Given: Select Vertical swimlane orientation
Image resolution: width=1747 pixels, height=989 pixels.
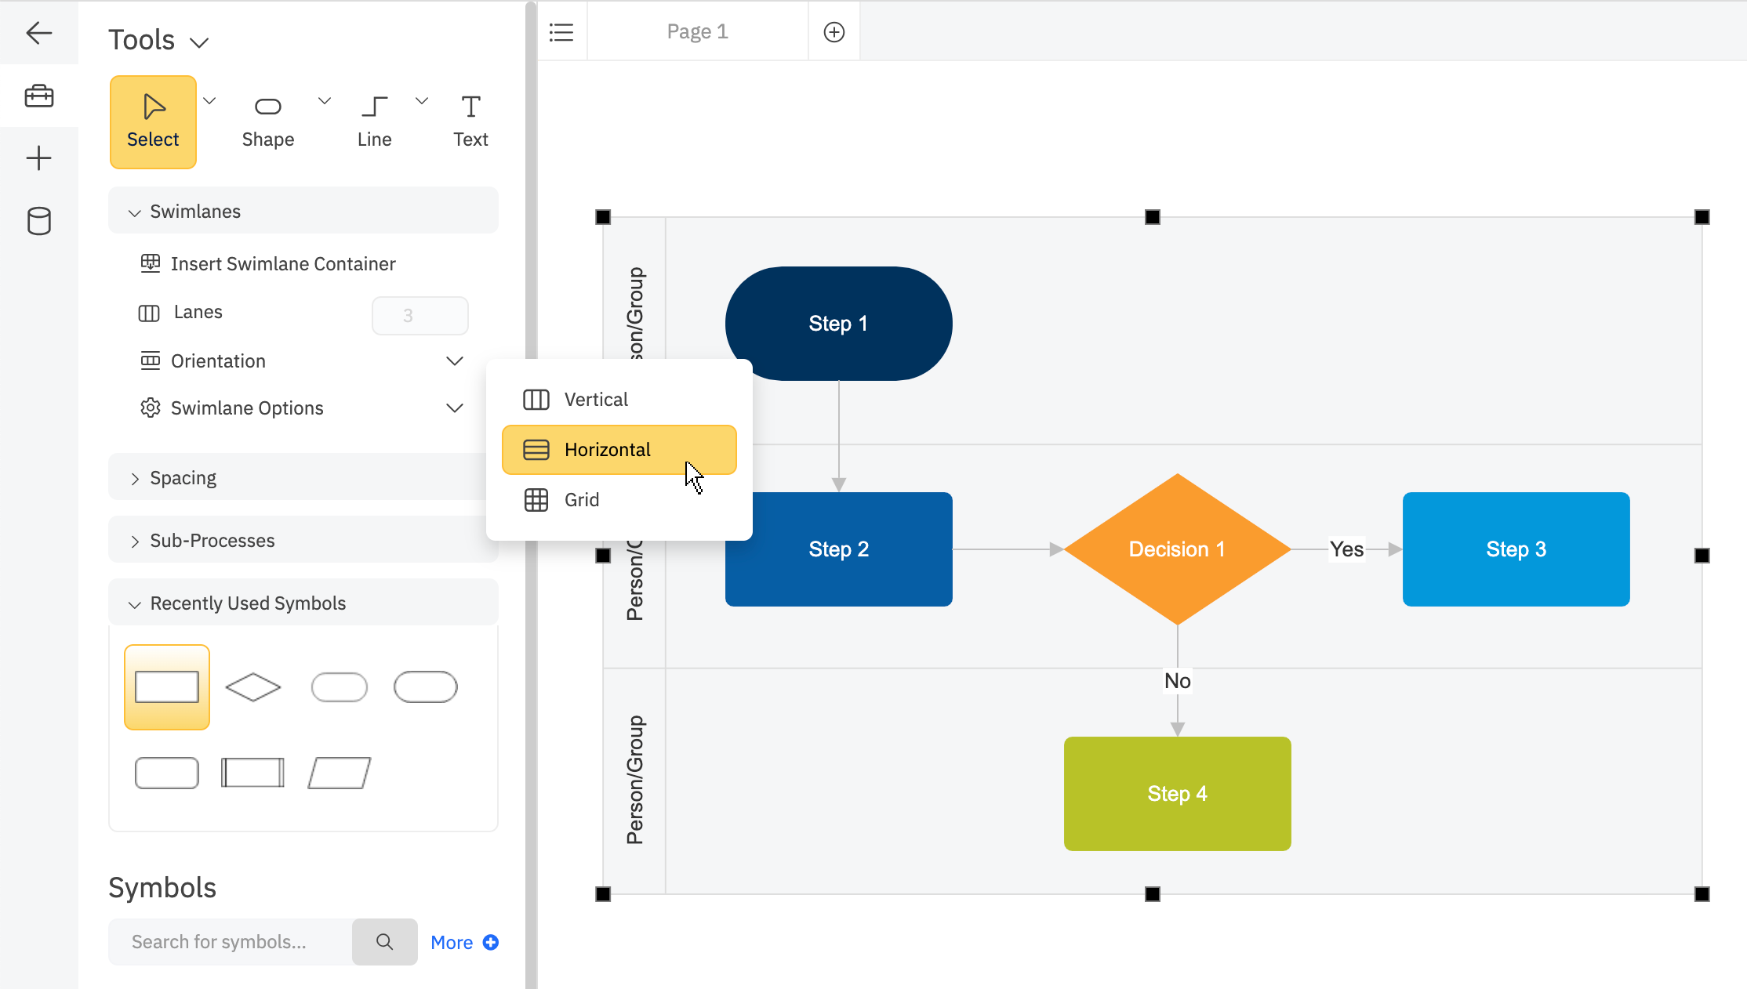Looking at the screenshot, I should (596, 399).
